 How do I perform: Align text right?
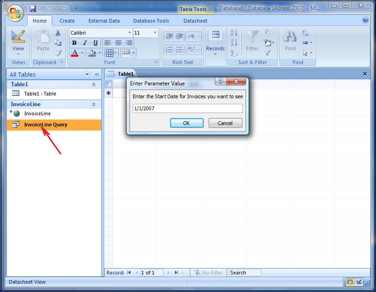point(129,43)
